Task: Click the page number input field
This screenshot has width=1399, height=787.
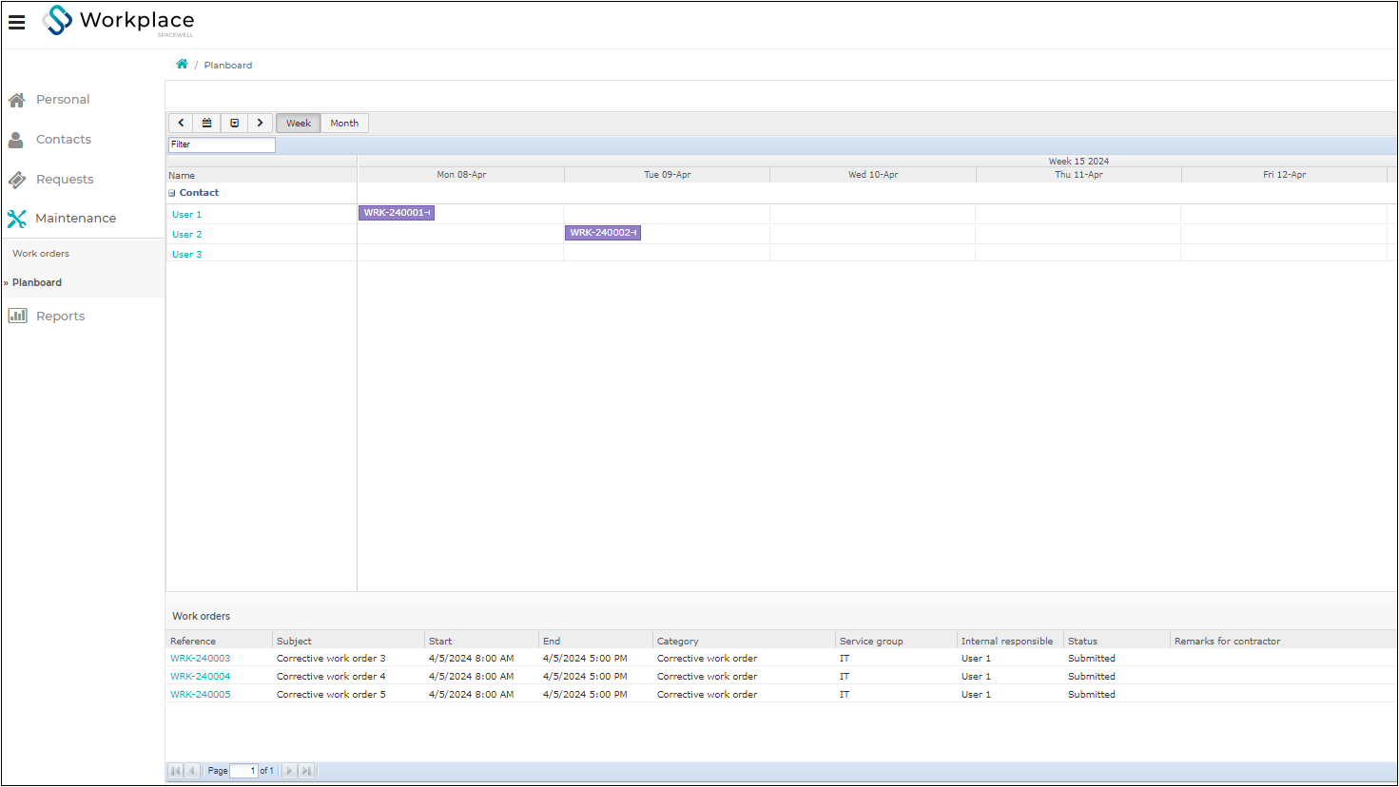Action: click(x=243, y=771)
